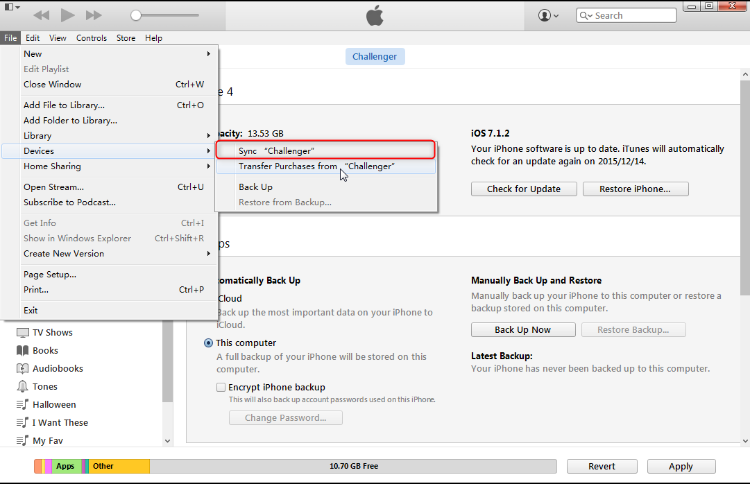Select the Tones bell icon
The width and height of the screenshot is (750, 484).
coord(23,387)
